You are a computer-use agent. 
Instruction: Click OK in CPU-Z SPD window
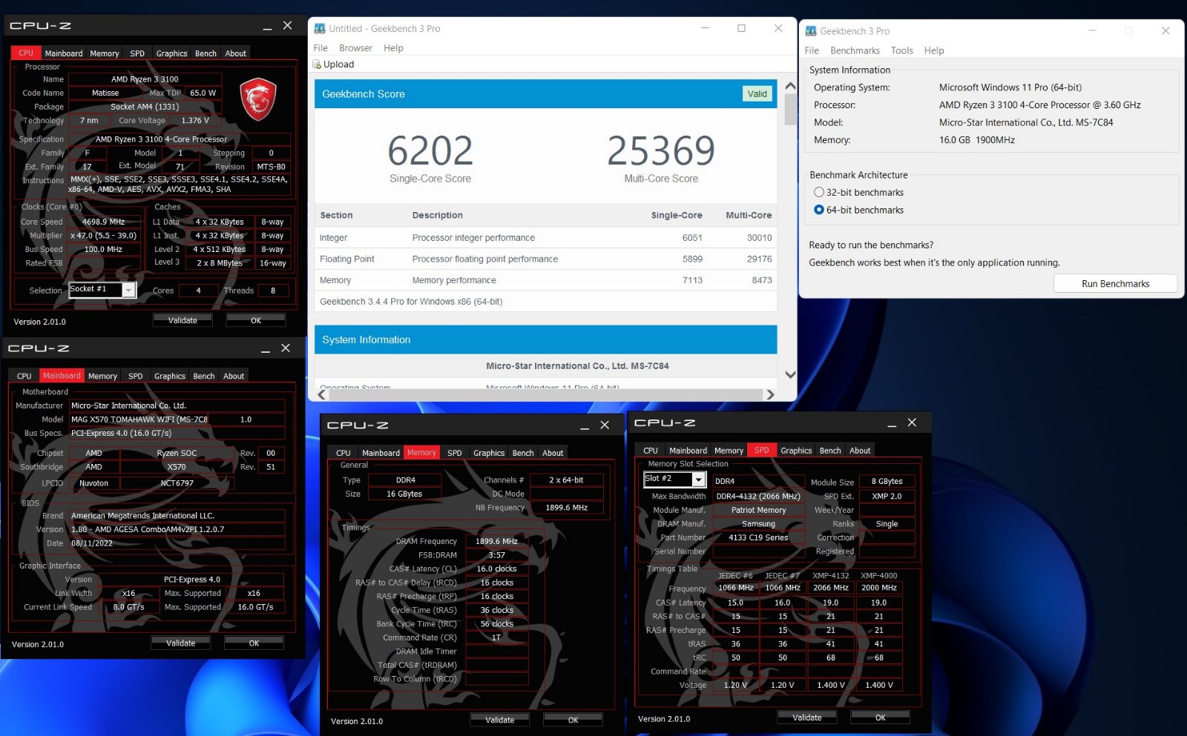point(880,717)
